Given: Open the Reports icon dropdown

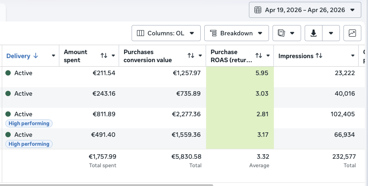Looking at the screenshot, I should pyautogui.click(x=286, y=33).
